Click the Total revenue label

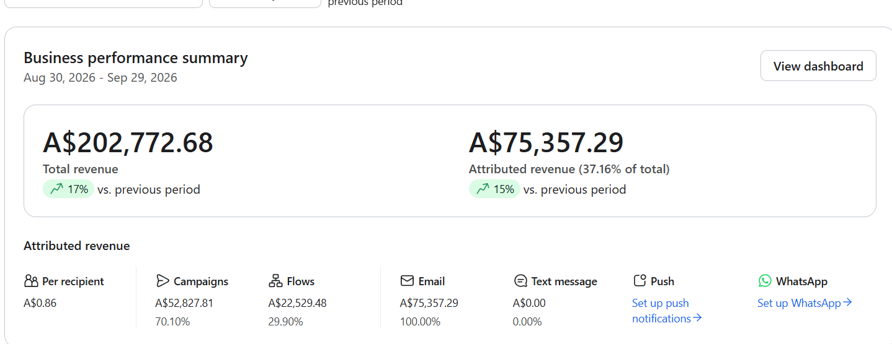click(x=81, y=169)
